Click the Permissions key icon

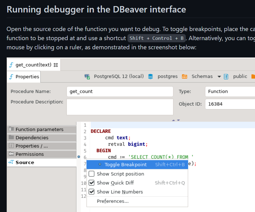pyautogui.click(x=11, y=154)
